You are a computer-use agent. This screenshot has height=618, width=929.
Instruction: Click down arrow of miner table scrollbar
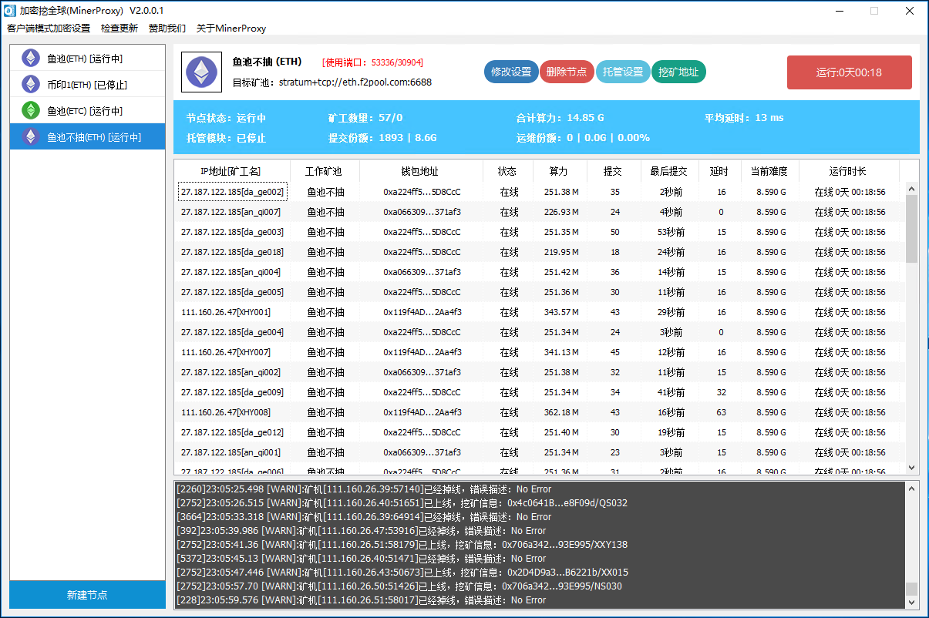point(912,468)
